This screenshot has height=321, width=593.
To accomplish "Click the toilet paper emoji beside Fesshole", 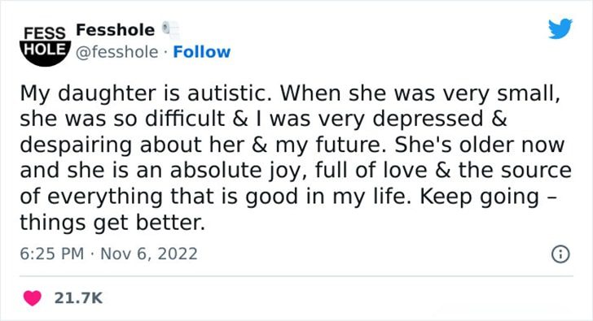I will coord(171,30).
